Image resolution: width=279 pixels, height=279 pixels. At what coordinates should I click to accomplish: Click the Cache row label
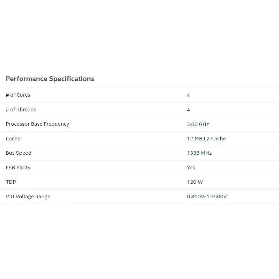tap(13, 139)
